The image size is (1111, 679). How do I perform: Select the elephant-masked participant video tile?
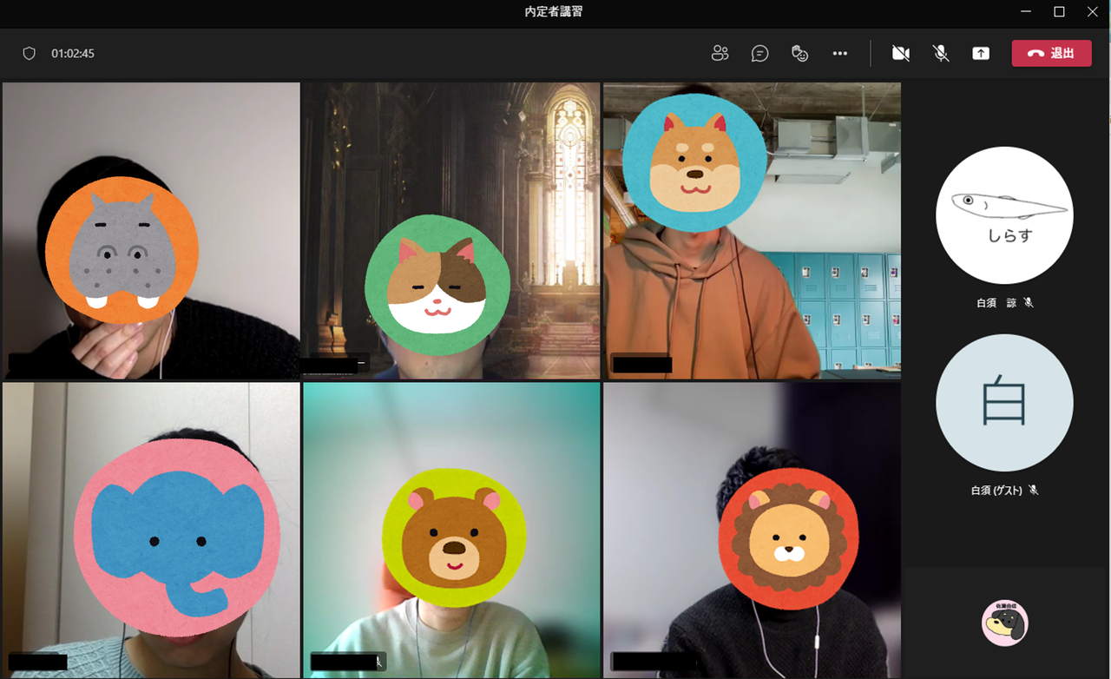click(151, 530)
